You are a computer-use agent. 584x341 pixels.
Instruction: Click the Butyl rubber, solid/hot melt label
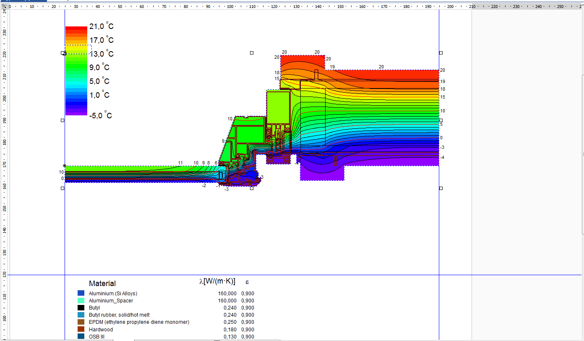click(x=119, y=315)
